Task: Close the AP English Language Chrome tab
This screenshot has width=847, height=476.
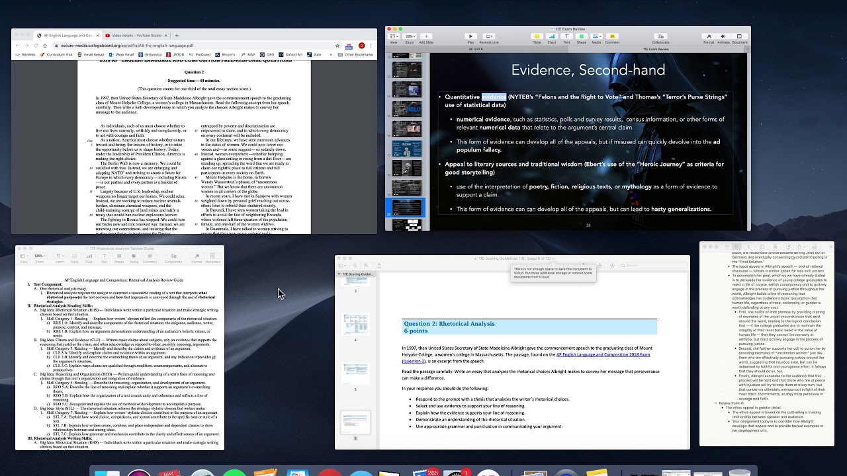Action: click(97, 36)
